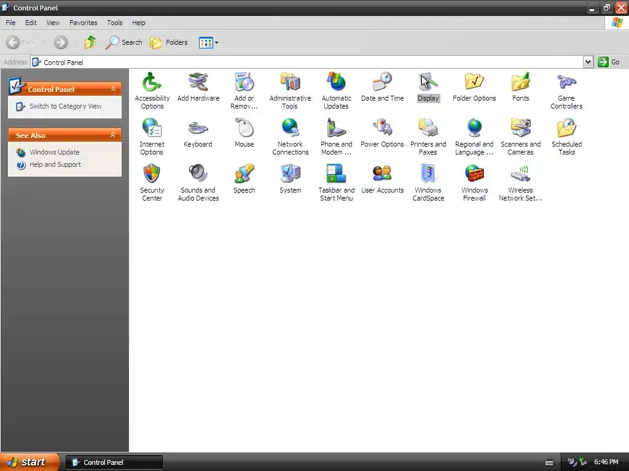
Task: Click the Go button
Action: point(609,62)
